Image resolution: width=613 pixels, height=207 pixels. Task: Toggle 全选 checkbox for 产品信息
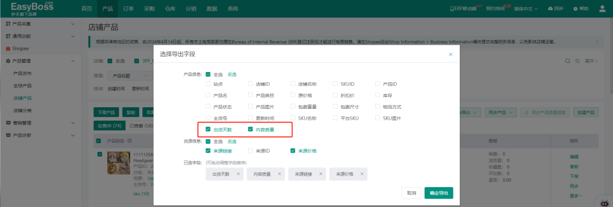[x=208, y=74]
